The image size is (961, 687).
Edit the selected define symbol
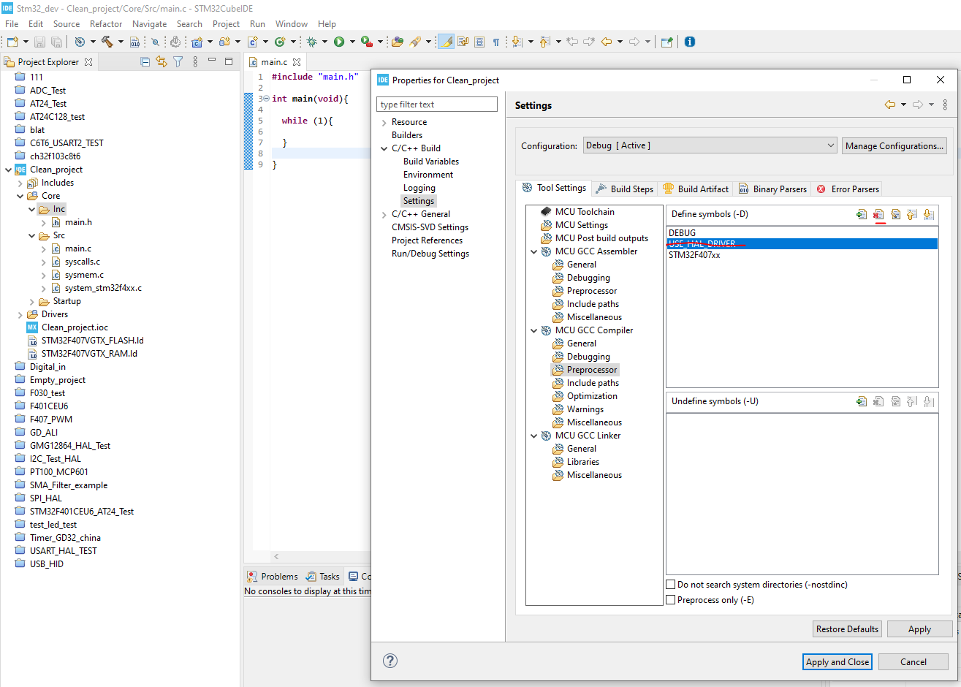[x=896, y=214]
